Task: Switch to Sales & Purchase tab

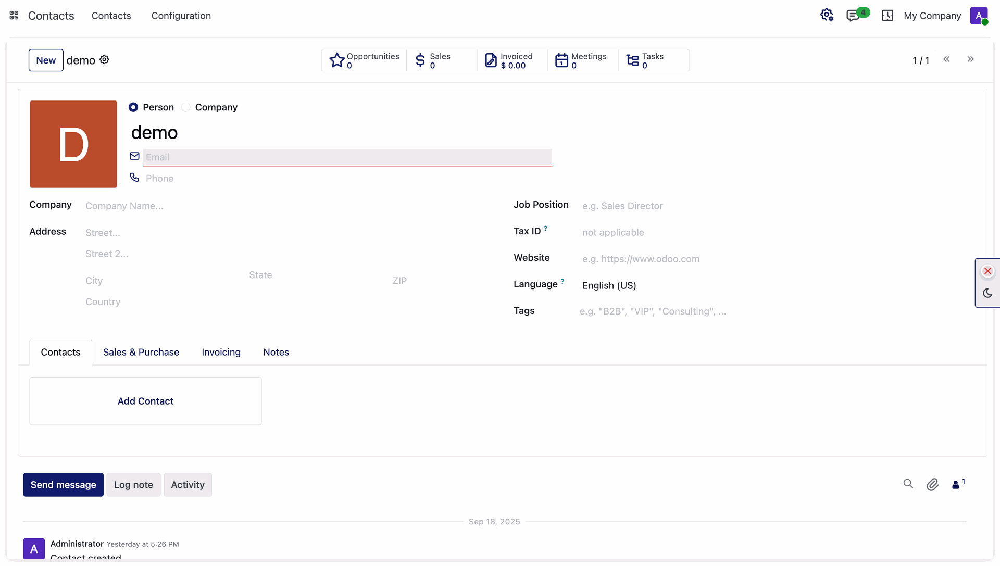Action: pos(141,353)
